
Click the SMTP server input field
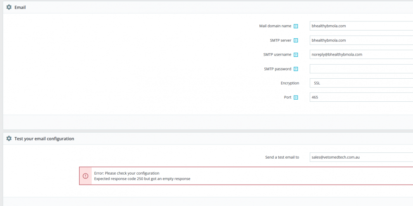tap(361, 40)
